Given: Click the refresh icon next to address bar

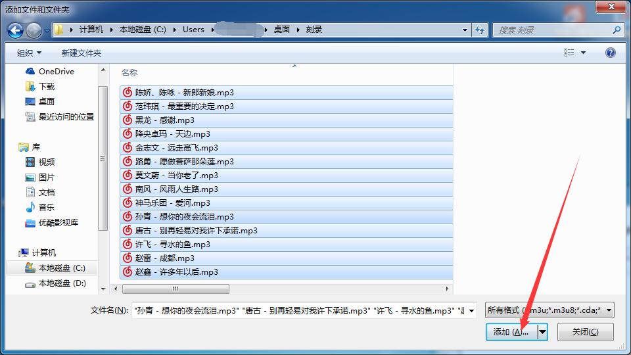Looking at the screenshot, I should pyautogui.click(x=480, y=30).
